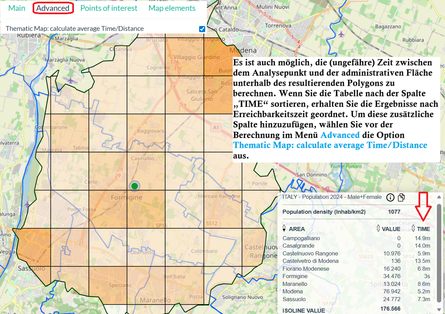This screenshot has width=445, height=314.
Task: Click the scroll down arrow in results panel
Action: click(x=439, y=310)
